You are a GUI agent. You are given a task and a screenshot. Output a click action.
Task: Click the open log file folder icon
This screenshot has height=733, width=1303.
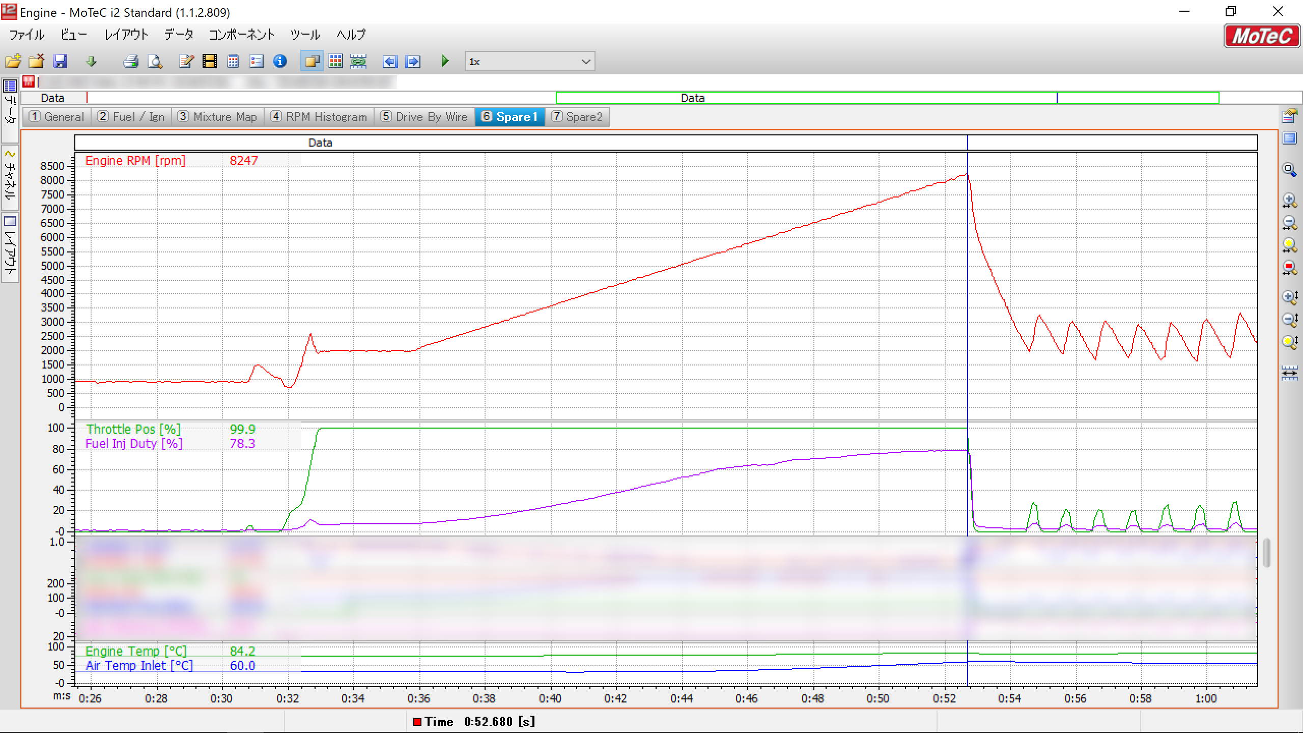tap(13, 62)
